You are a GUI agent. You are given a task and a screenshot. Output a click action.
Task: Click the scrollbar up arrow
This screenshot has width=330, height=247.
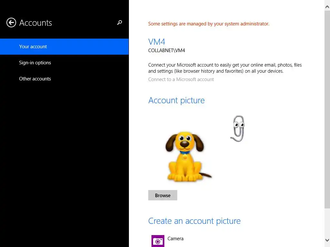pos(327,7)
